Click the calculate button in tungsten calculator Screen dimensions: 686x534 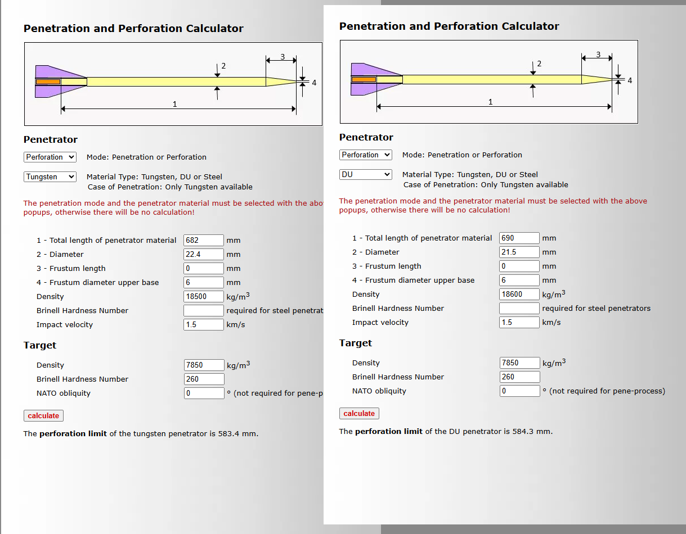43,415
